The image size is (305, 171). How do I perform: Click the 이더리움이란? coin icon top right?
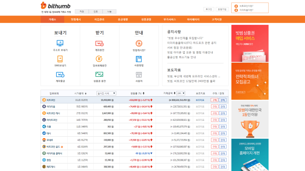point(236,10)
